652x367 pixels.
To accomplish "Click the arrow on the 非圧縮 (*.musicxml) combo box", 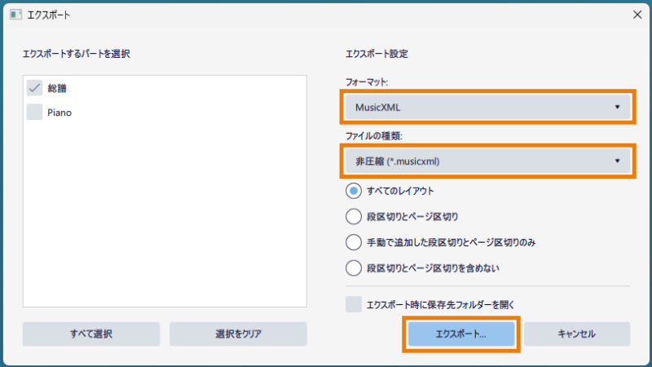I will [617, 161].
